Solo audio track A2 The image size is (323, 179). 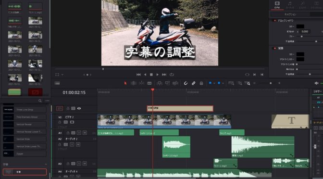[72, 144]
